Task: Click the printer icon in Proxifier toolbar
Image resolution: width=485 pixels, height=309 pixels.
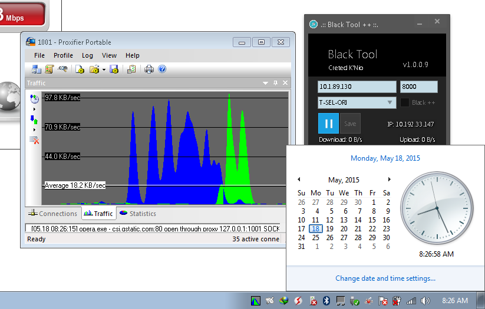Action: click(x=149, y=69)
